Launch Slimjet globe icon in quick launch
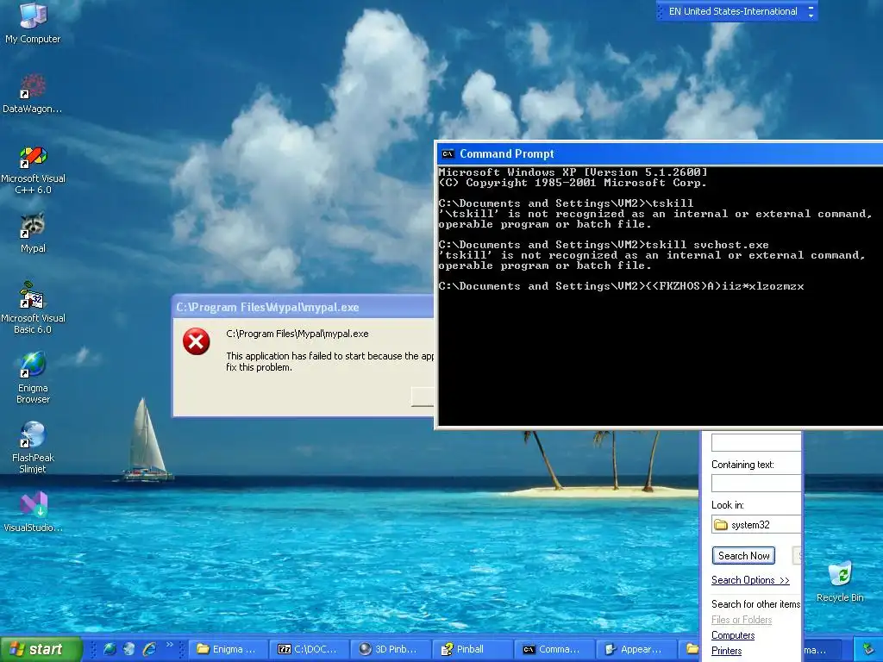The height and width of the screenshot is (662, 883). point(129,649)
